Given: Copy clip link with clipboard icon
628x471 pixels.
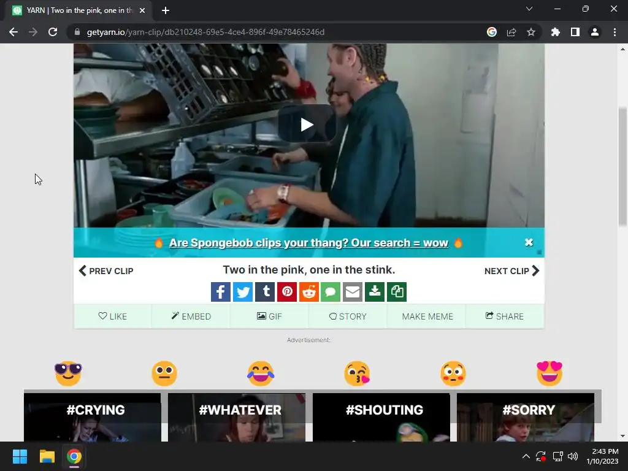Looking at the screenshot, I should click(x=397, y=292).
